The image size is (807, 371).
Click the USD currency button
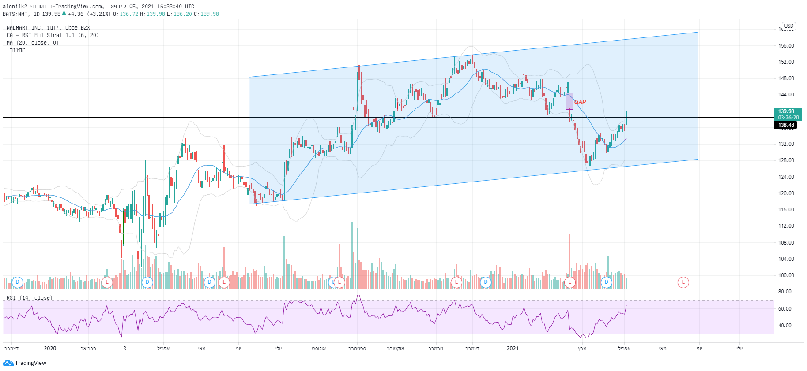789,26
